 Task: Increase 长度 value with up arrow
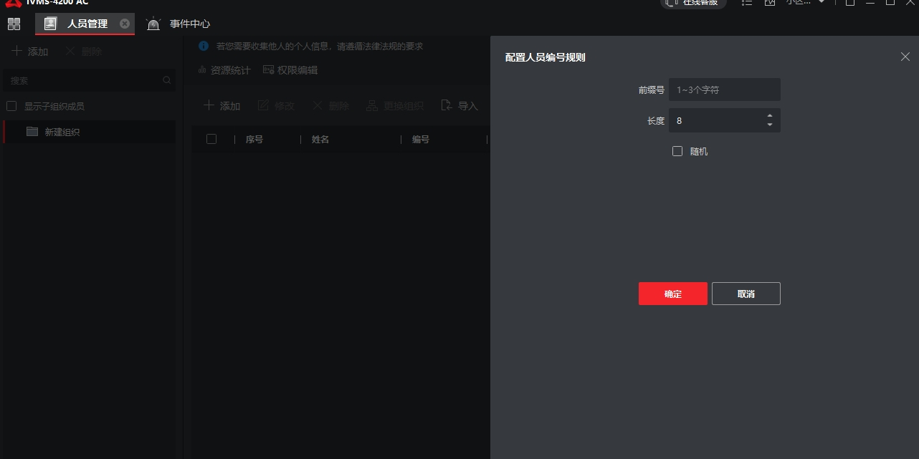point(770,116)
